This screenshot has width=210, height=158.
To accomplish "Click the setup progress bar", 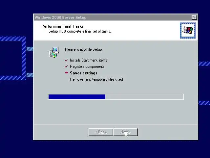I will [x=116, y=97].
